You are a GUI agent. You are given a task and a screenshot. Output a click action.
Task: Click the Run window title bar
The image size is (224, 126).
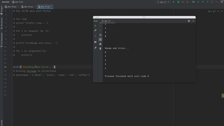[144, 17]
